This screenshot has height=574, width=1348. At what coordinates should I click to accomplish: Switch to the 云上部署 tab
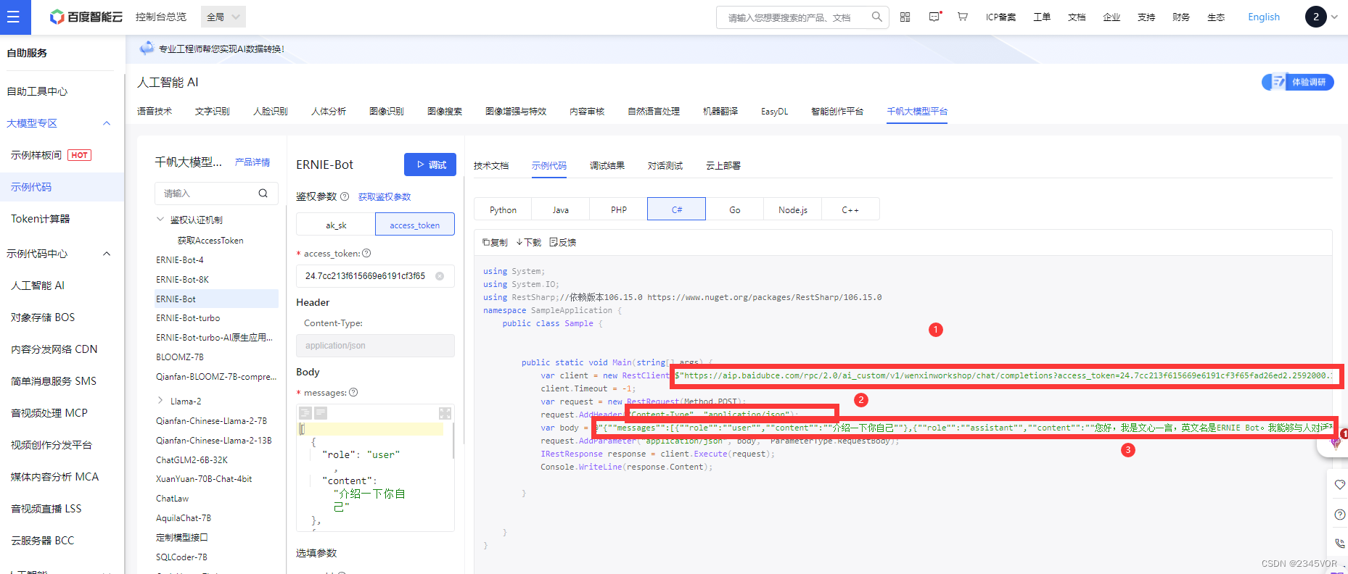[723, 165]
